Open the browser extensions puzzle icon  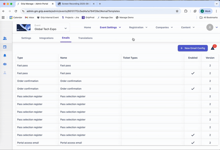point(186,11)
